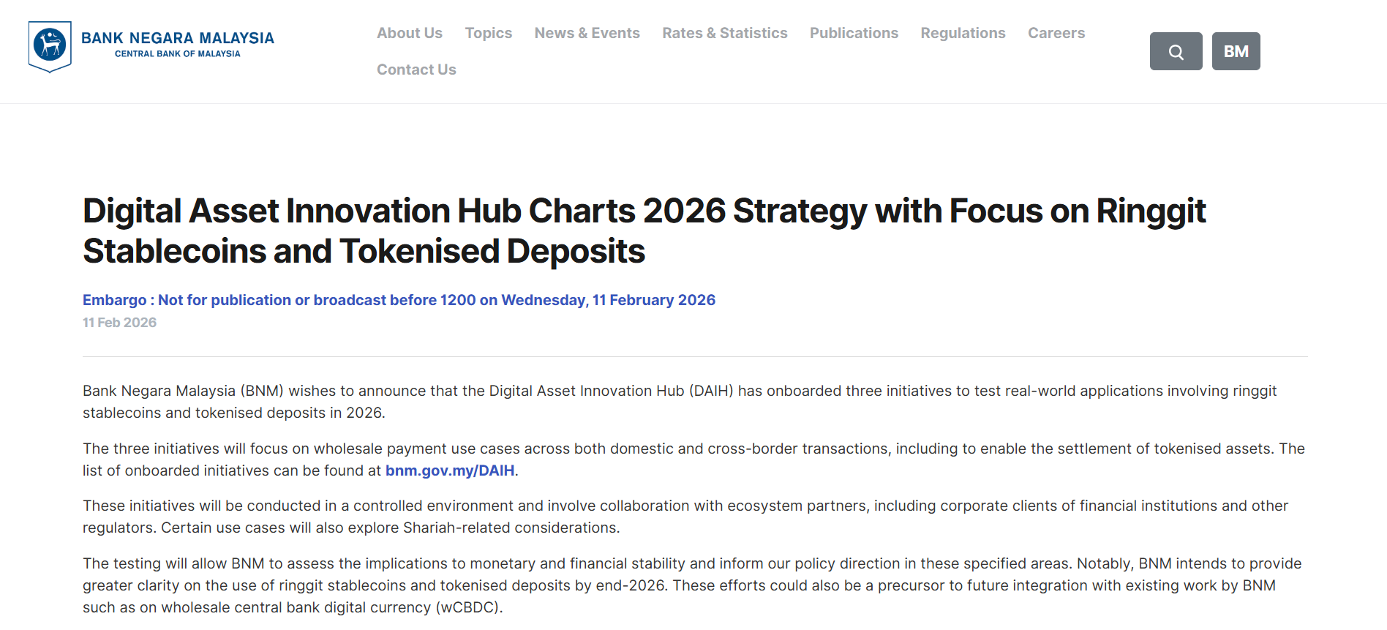This screenshot has height=630, width=1387.
Task: Open the News & Events section
Action: tap(587, 33)
